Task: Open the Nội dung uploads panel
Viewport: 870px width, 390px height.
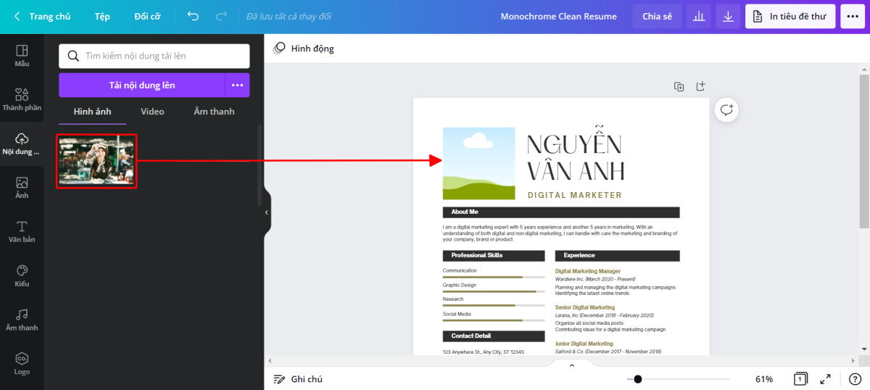Action: (x=22, y=144)
